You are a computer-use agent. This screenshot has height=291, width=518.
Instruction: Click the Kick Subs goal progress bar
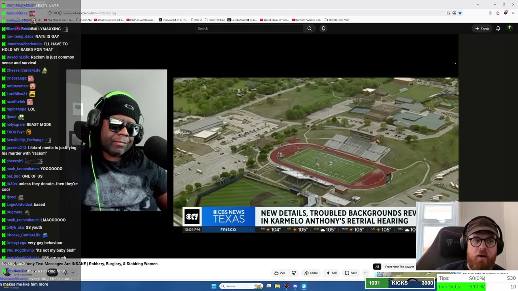462,287
